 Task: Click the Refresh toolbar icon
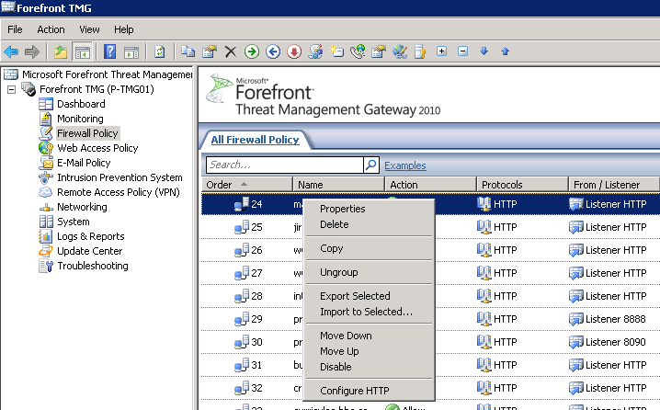[160, 51]
